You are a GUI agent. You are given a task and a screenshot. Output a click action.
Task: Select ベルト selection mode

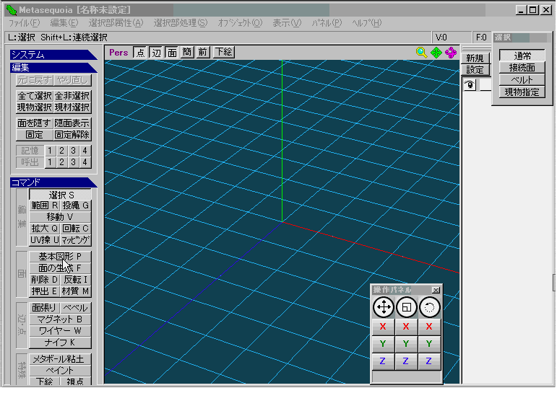522,80
